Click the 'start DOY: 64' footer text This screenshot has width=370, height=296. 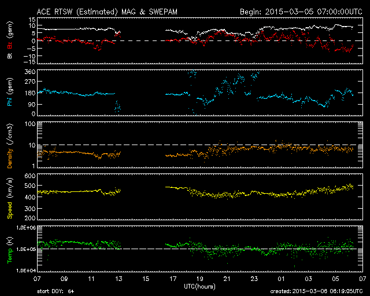pyautogui.click(x=55, y=291)
